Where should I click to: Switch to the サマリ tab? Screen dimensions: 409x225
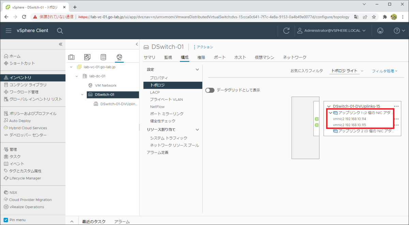click(149, 58)
